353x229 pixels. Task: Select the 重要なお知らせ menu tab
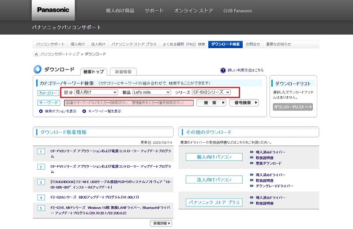pos(278,44)
